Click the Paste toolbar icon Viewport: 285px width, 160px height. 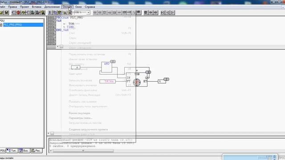[59, 12]
